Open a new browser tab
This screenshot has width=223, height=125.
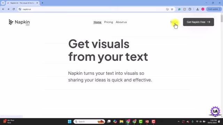pyautogui.click(x=43, y=3)
